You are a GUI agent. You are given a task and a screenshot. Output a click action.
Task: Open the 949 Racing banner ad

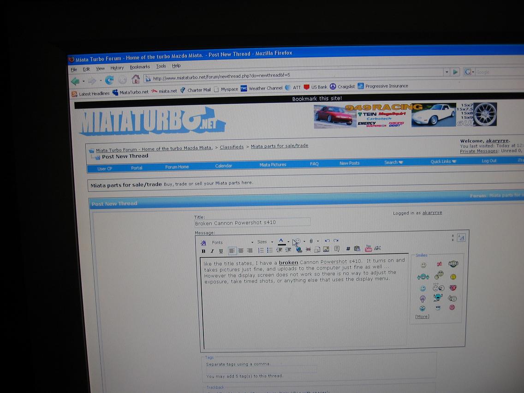(405, 115)
